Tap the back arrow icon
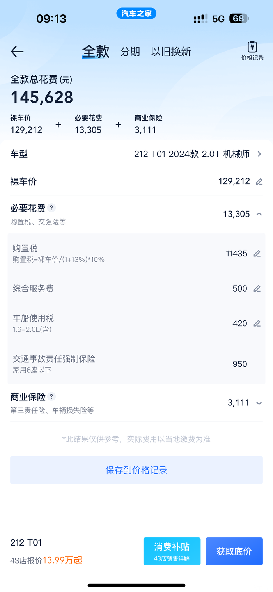273x592 pixels. (18, 52)
